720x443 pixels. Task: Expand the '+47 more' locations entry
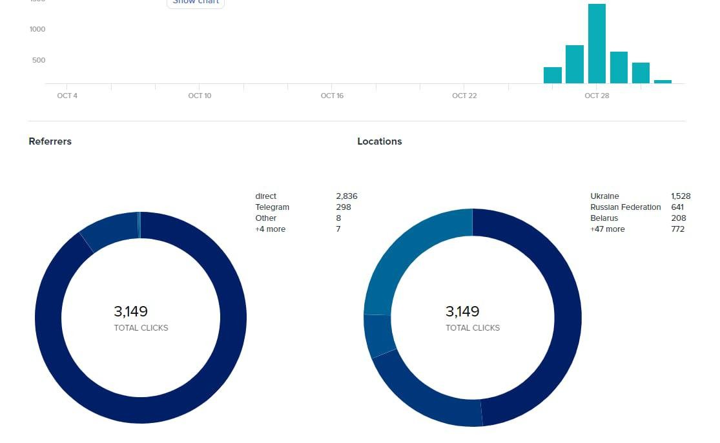pos(607,229)
